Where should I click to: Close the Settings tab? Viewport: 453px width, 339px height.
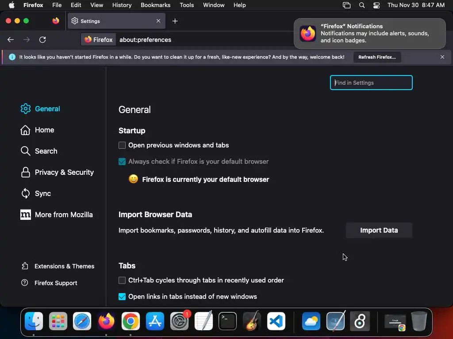(158, 21)
